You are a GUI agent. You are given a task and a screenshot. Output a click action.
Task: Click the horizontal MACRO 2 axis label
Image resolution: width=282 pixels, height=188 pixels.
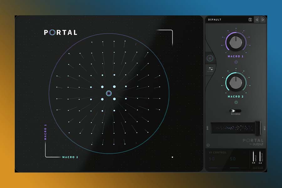coord(70,157)
